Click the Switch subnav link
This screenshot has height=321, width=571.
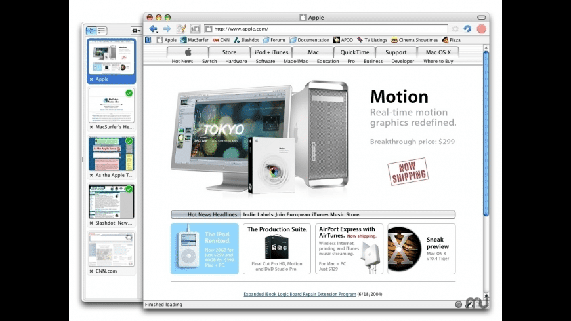[x=209, y=61]
